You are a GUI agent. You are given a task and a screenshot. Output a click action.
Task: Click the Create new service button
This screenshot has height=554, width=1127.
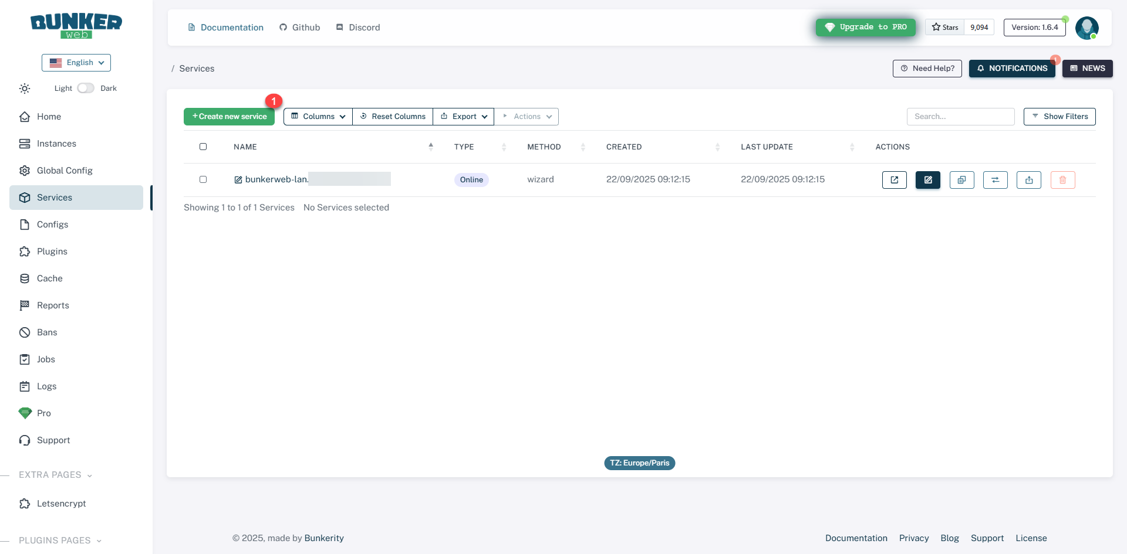coord(229,117)
